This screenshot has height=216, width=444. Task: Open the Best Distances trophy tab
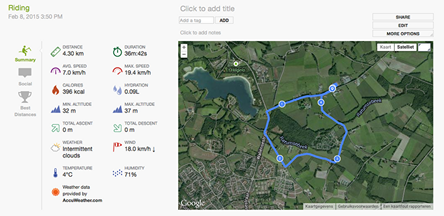pyautogui.click(x=25, y=104)
